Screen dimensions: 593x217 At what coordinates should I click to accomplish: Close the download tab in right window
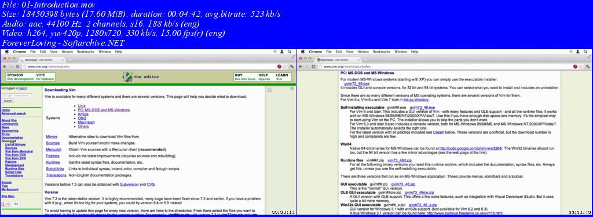click(358, 60)
